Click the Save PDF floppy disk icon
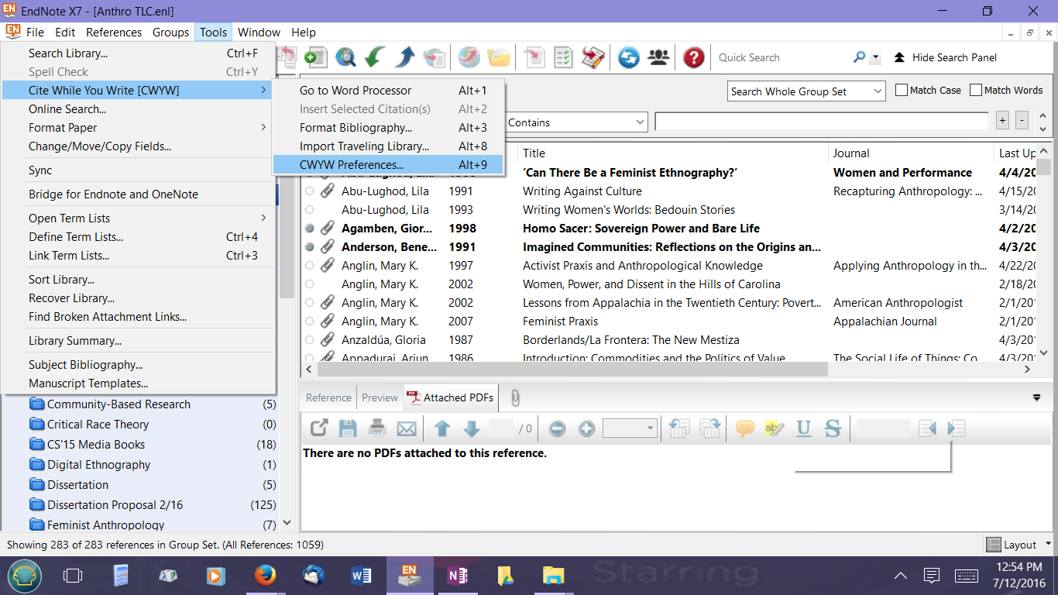The image size is (1058, 595). pos(348,428)
